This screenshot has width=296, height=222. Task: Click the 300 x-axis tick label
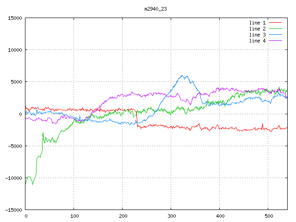coord(171,216)
